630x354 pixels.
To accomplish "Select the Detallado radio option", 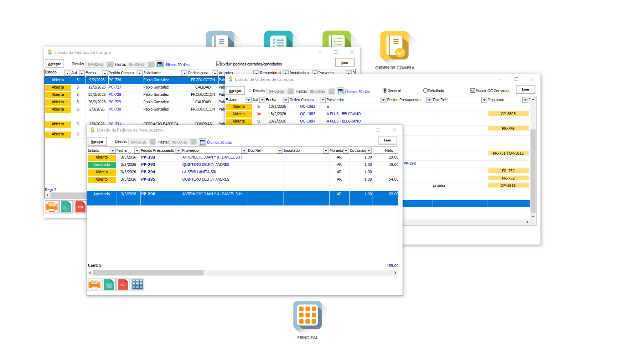I will pyautogui.click(x=425, y=90).
